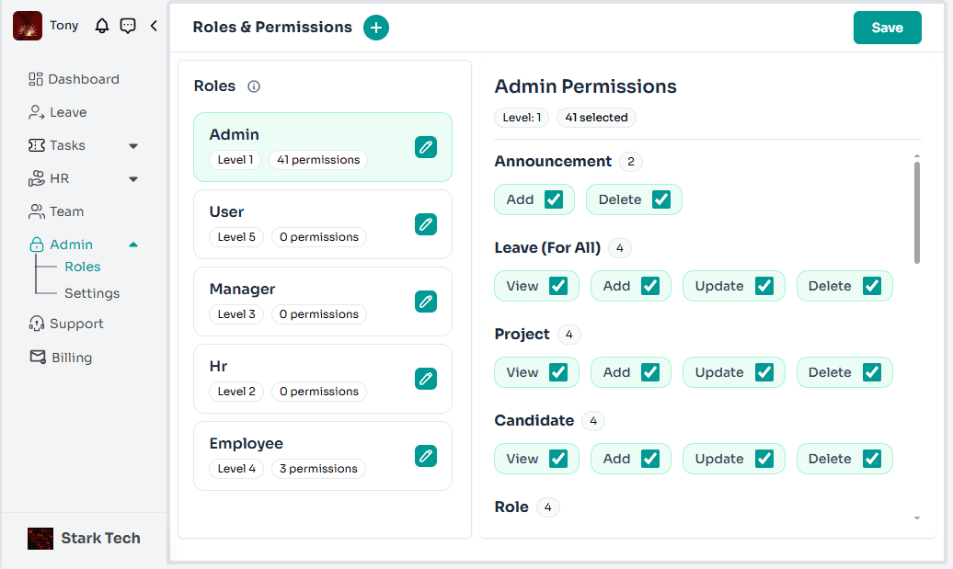
Task: Select the Hr role card
Action: [x=304, y=378]
